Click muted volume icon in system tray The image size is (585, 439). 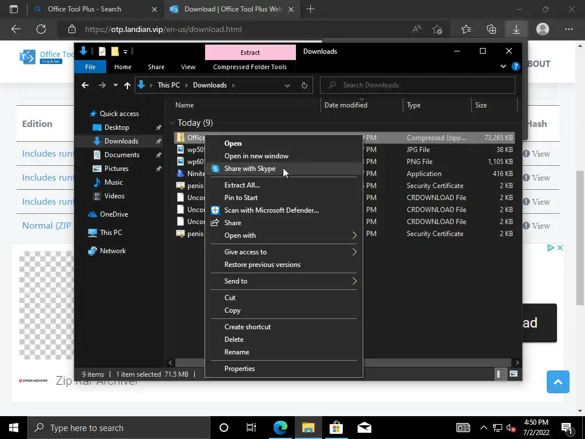[511, 428]
